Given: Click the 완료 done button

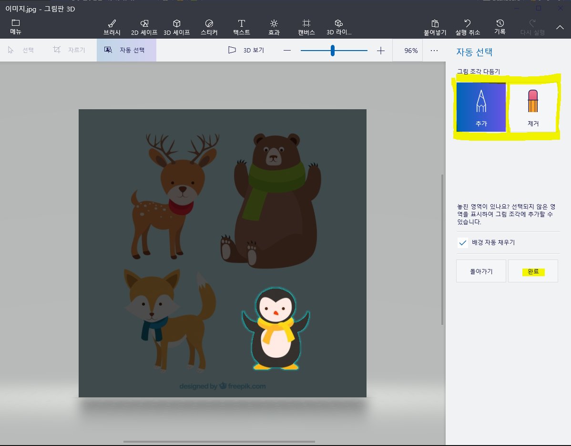Looking at the screenshot, I should (x=533, y=271).
